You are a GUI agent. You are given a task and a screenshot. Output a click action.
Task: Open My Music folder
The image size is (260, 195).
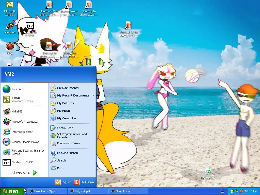pyautogui.click(x=72, y=111)
